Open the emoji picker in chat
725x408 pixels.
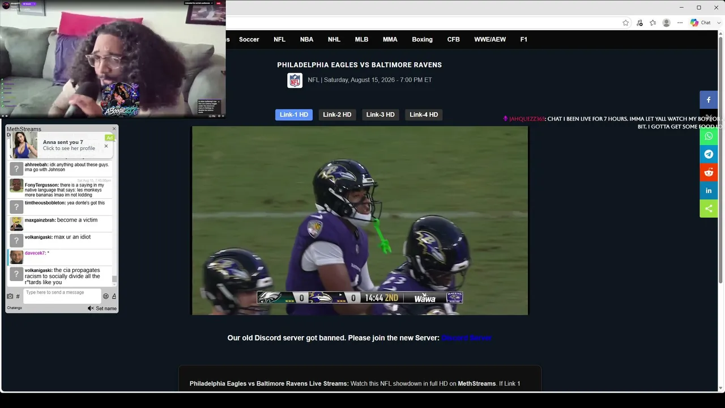click(x=105, y=296)
